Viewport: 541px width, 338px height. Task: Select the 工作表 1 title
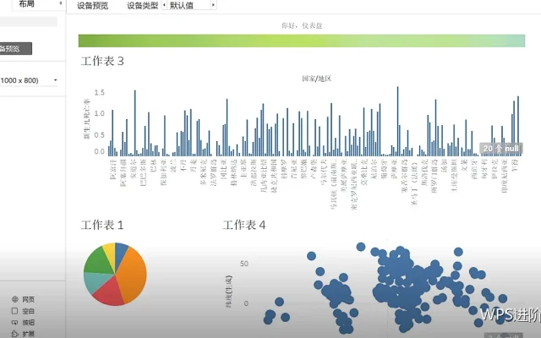click(x=102, y=226)
